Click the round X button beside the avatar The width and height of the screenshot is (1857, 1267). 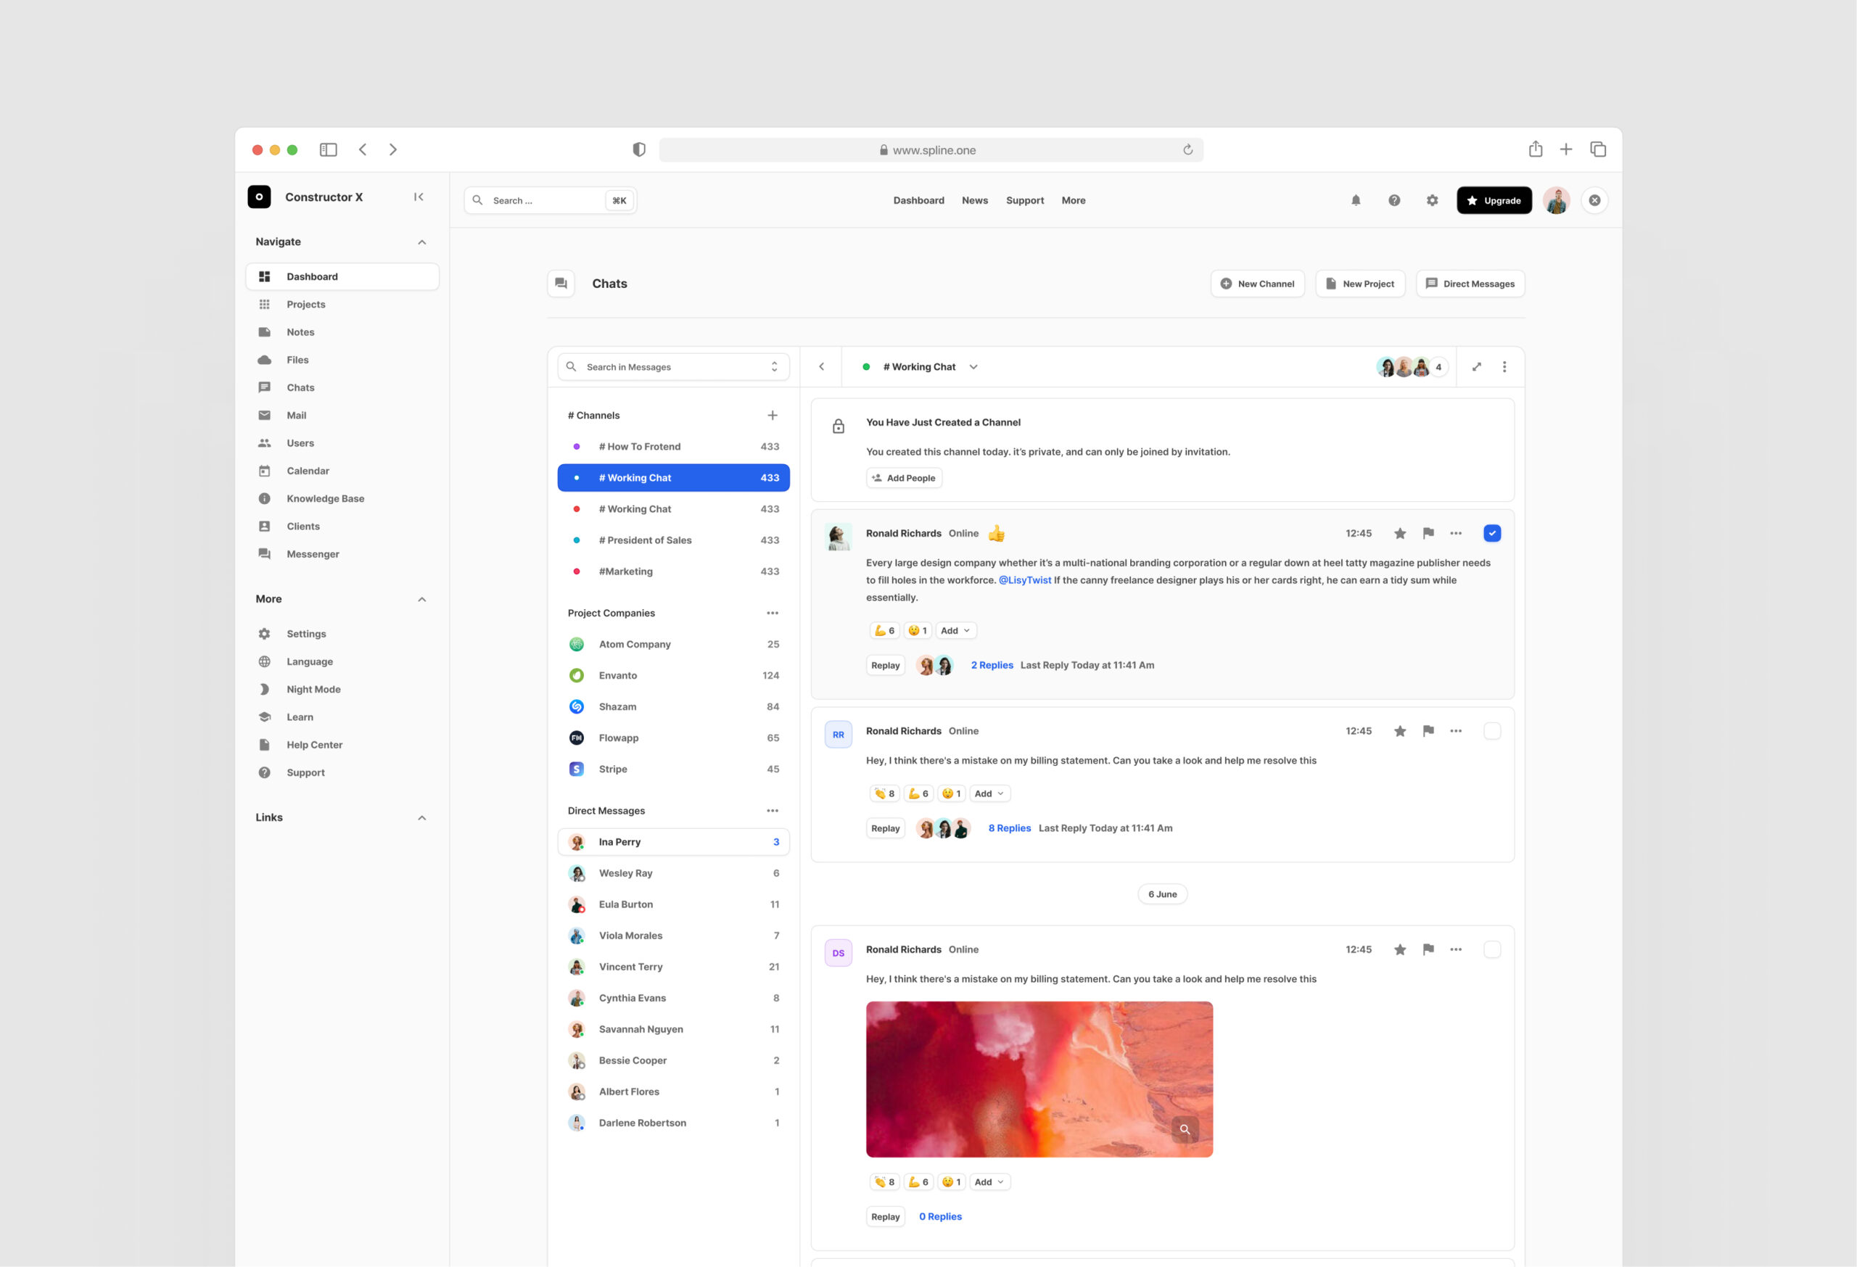[1594, 200]
